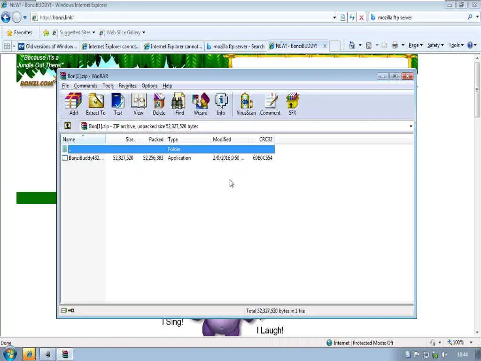Open the recent pages dropdown arrow
481x361 pixels.
pyautogui.click(x=25, y=17)
